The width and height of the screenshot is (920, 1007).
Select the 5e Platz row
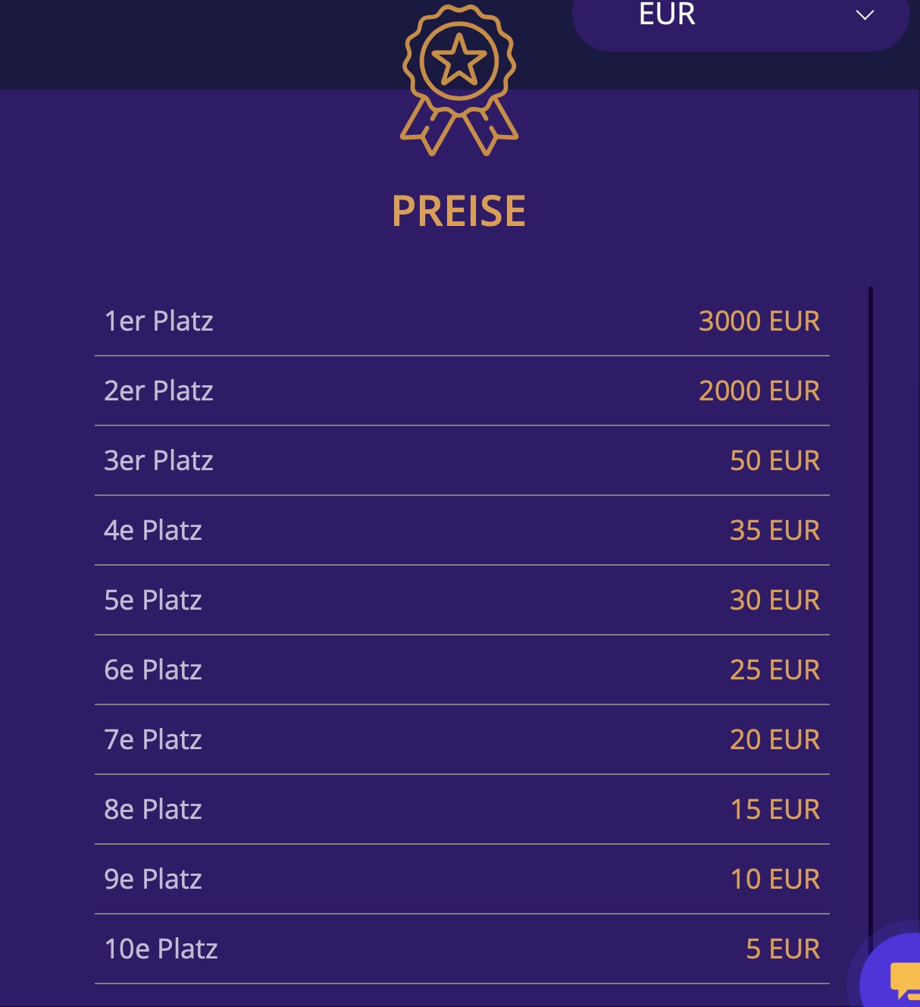click(x=462, y=600)
